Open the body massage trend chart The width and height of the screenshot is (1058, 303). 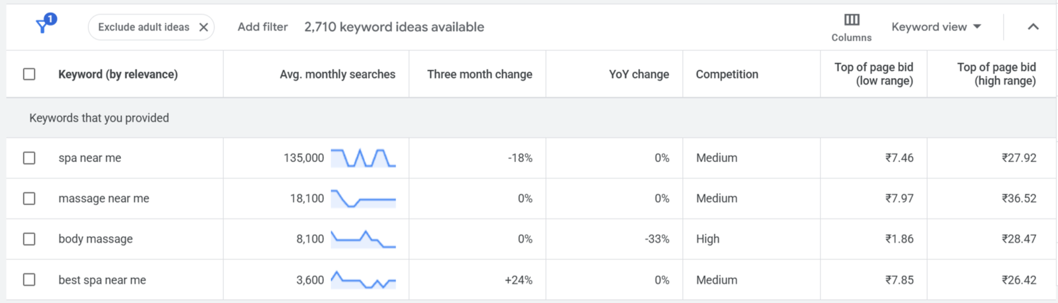tap(363, 239)
